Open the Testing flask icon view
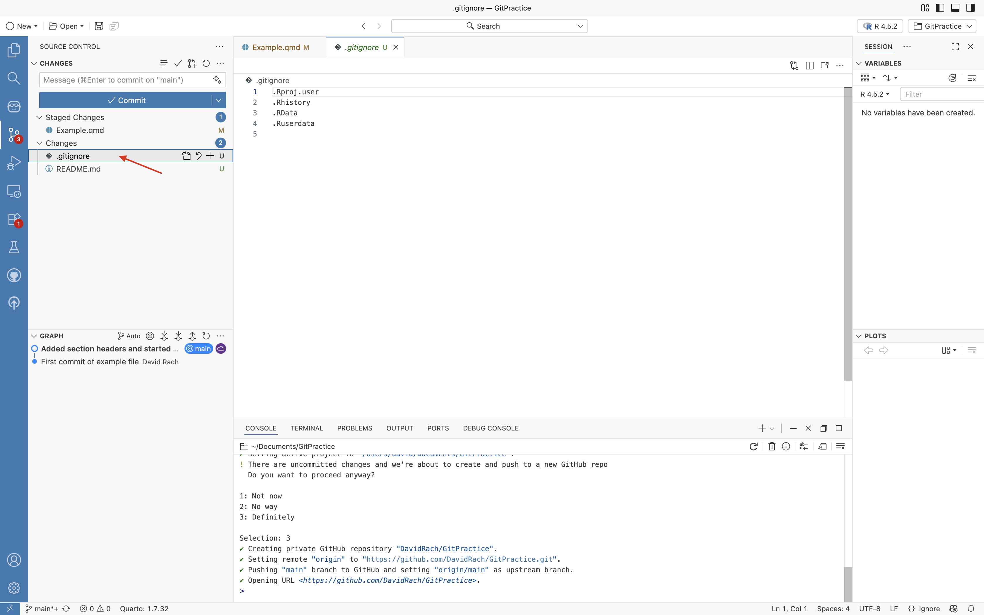The height and width of the screenshot is (615, 984). coord(14,247)
